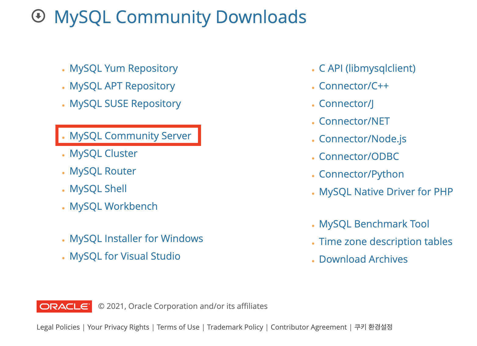This screenshot has width=477, height=346.
Task: Go to MySQL Router downloads
Action: tap(103, 171)
